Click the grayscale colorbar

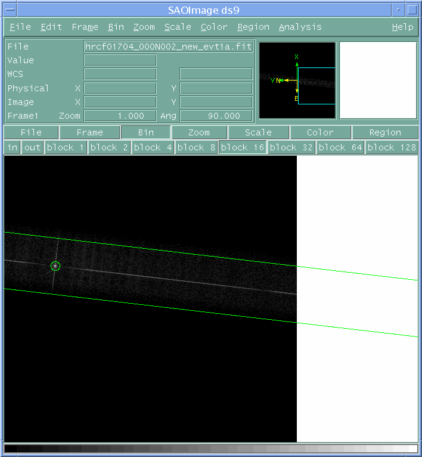coord(211,449)
